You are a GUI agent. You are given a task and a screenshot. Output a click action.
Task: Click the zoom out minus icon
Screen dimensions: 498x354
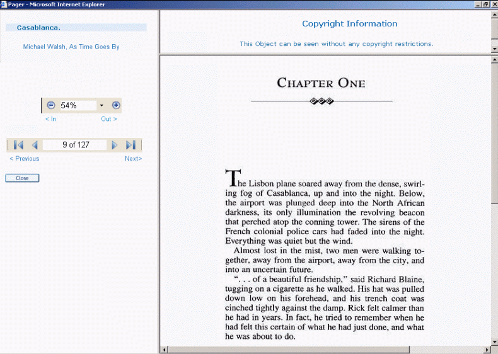coord(51,105)
